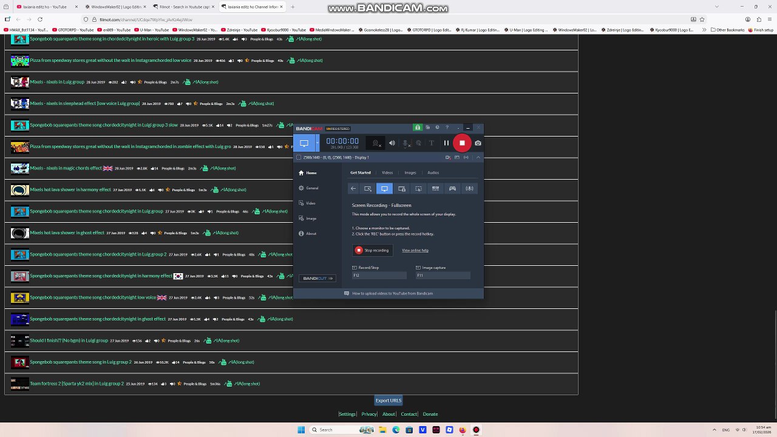This screenshot has height=437, width=777.
Task: Switch to the Get Started tab
Action: tap(361, 172)
